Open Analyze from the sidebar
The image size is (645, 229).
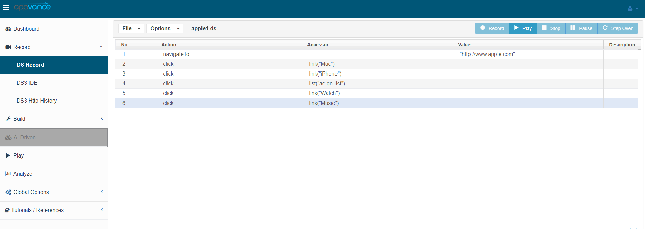pos(23,174)
